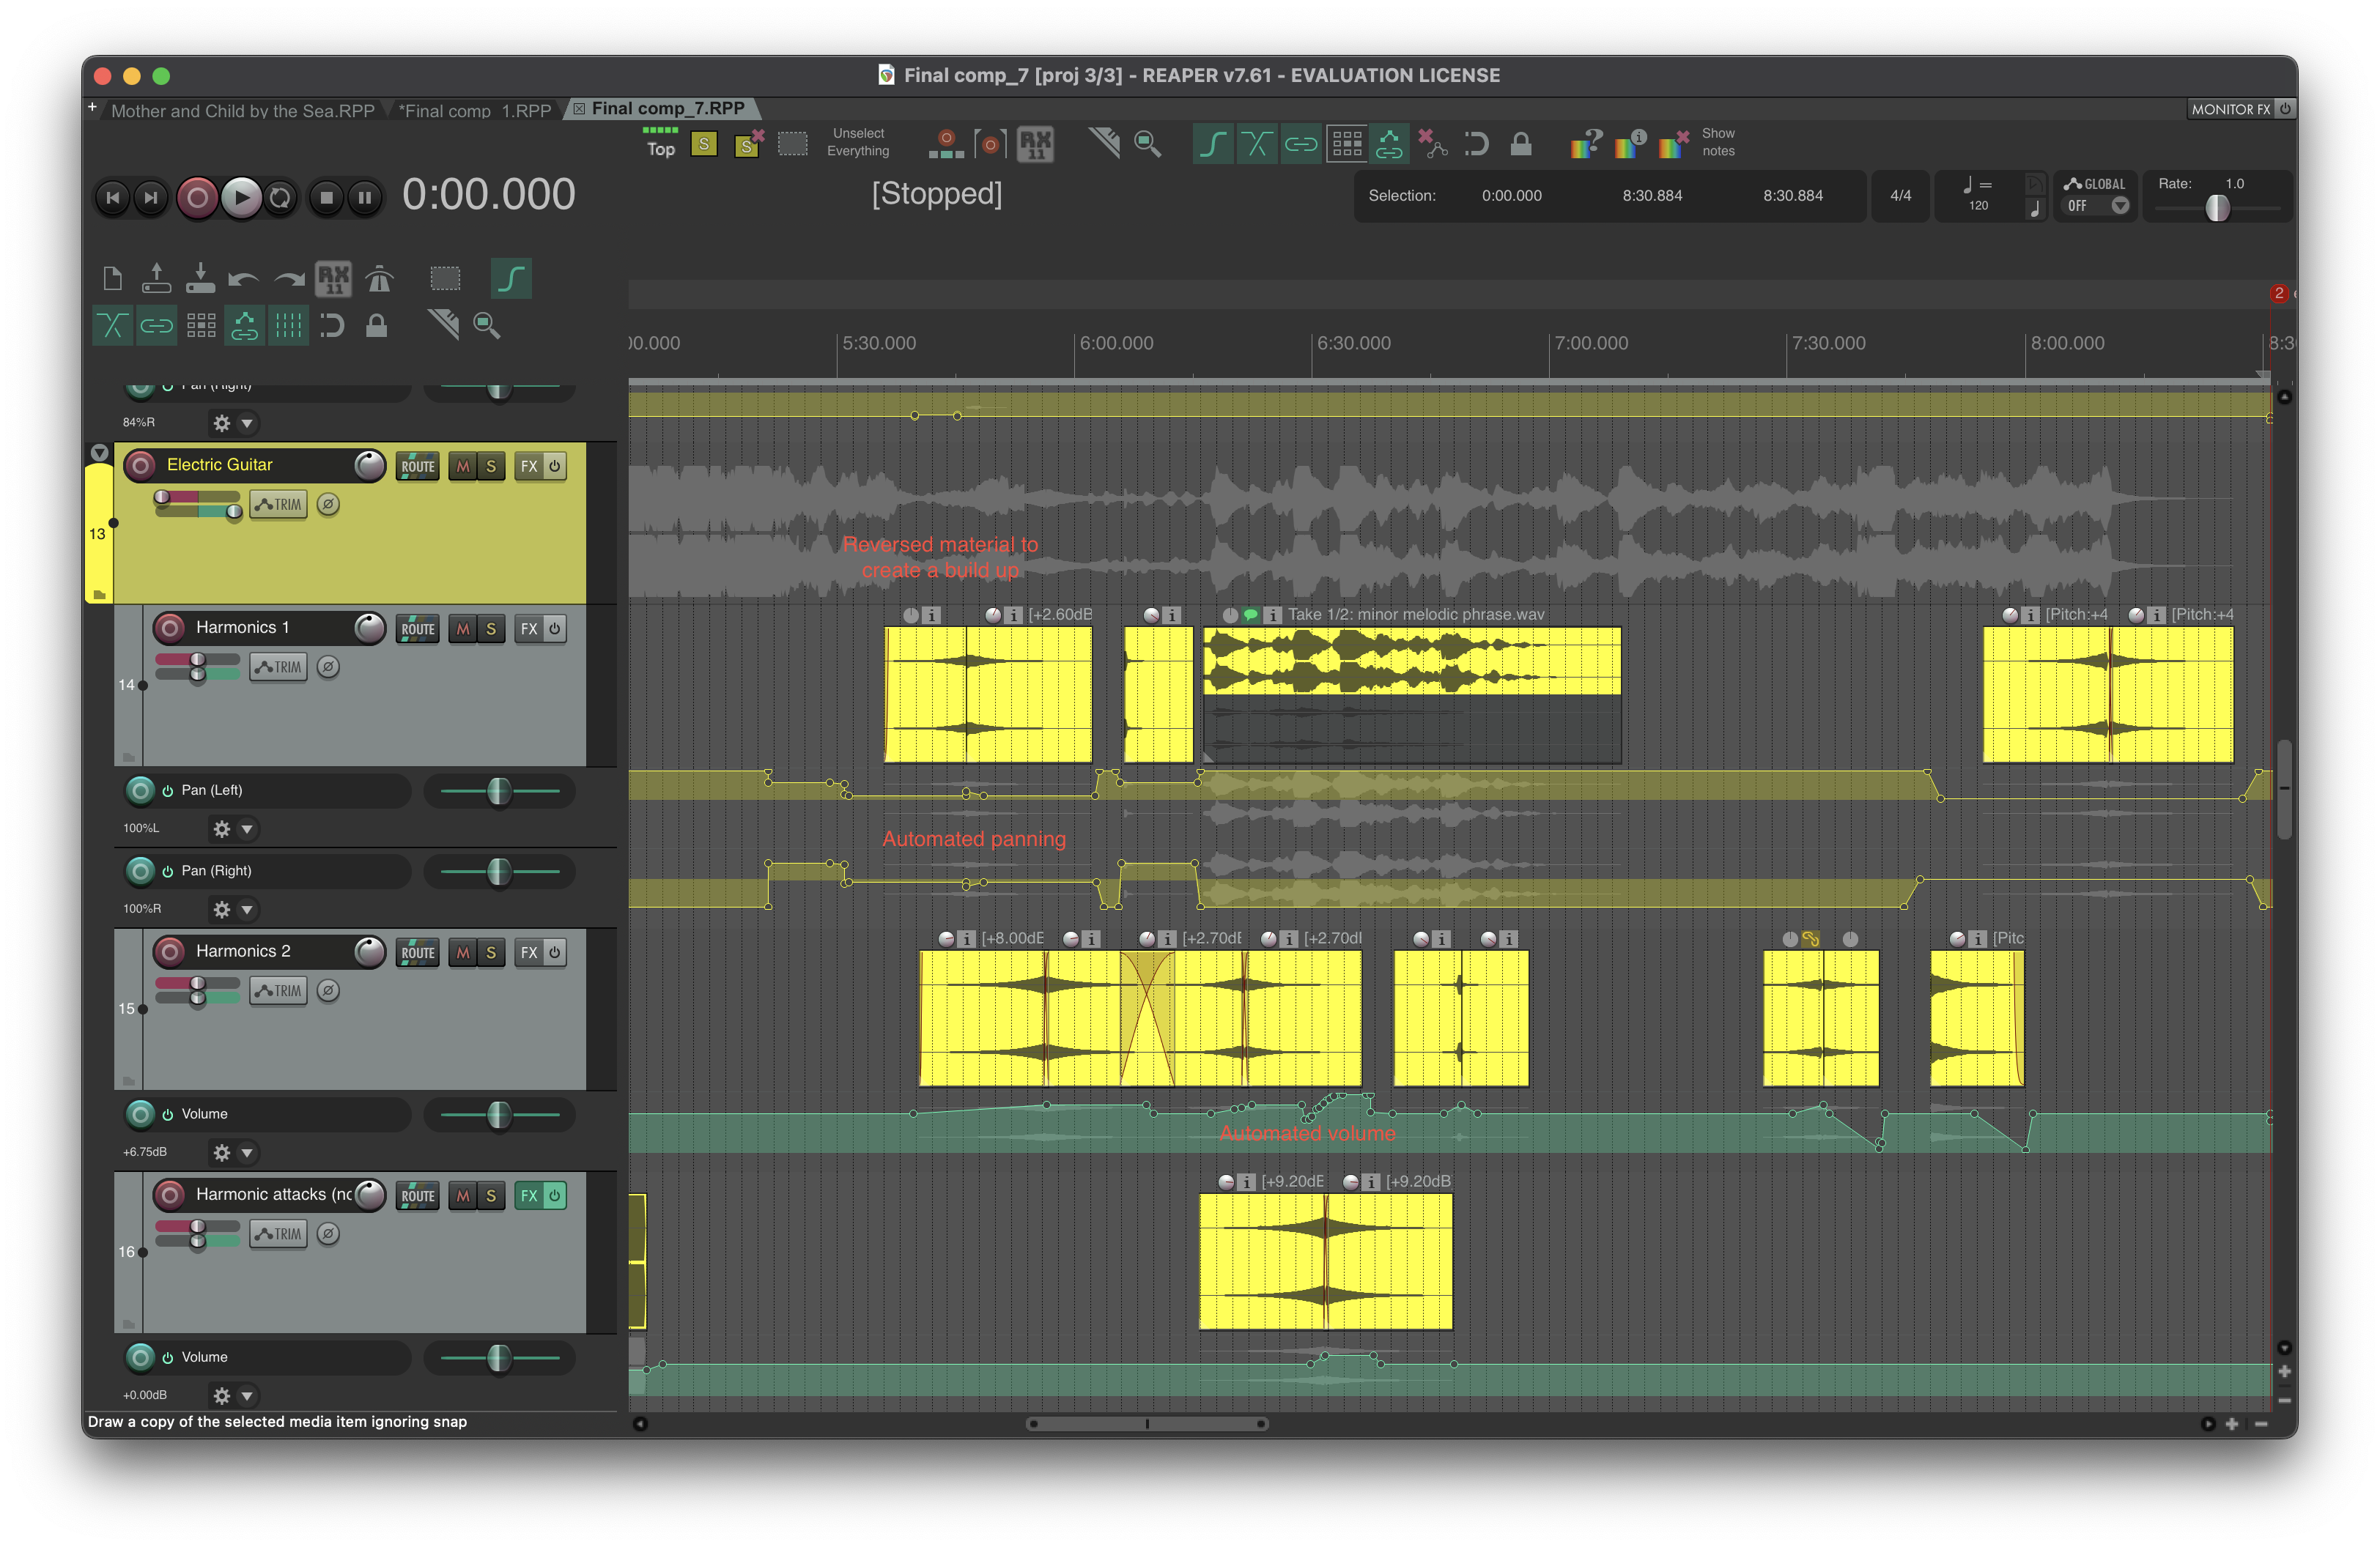Click the Unselect Everything button
Viewport: 2380px width, 1547px height.
pos(858,142)
